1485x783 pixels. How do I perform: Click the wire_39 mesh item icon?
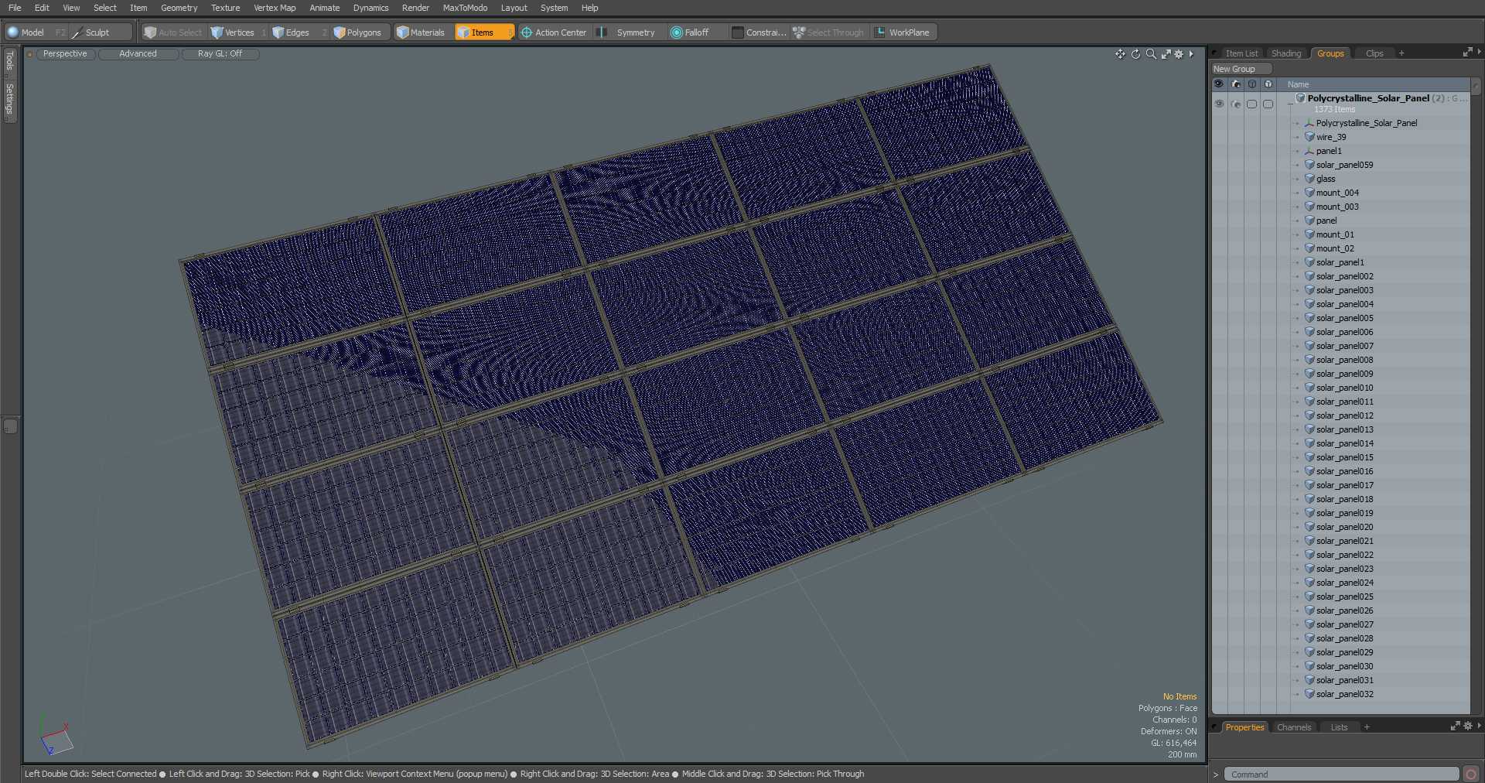pos(1309,137)
